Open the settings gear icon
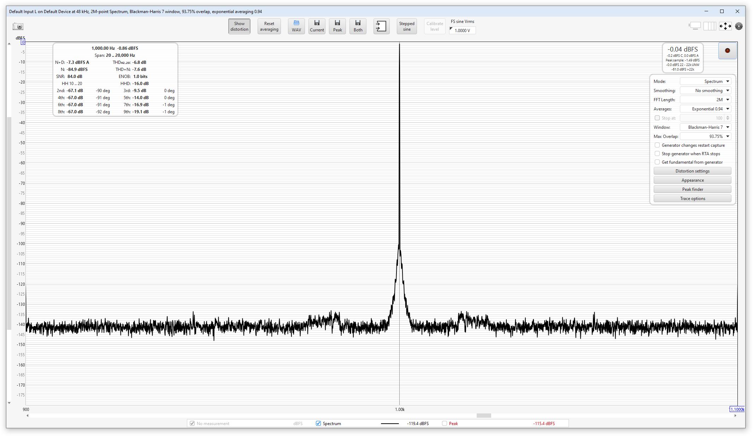753x436 pixels. [739, 26]
